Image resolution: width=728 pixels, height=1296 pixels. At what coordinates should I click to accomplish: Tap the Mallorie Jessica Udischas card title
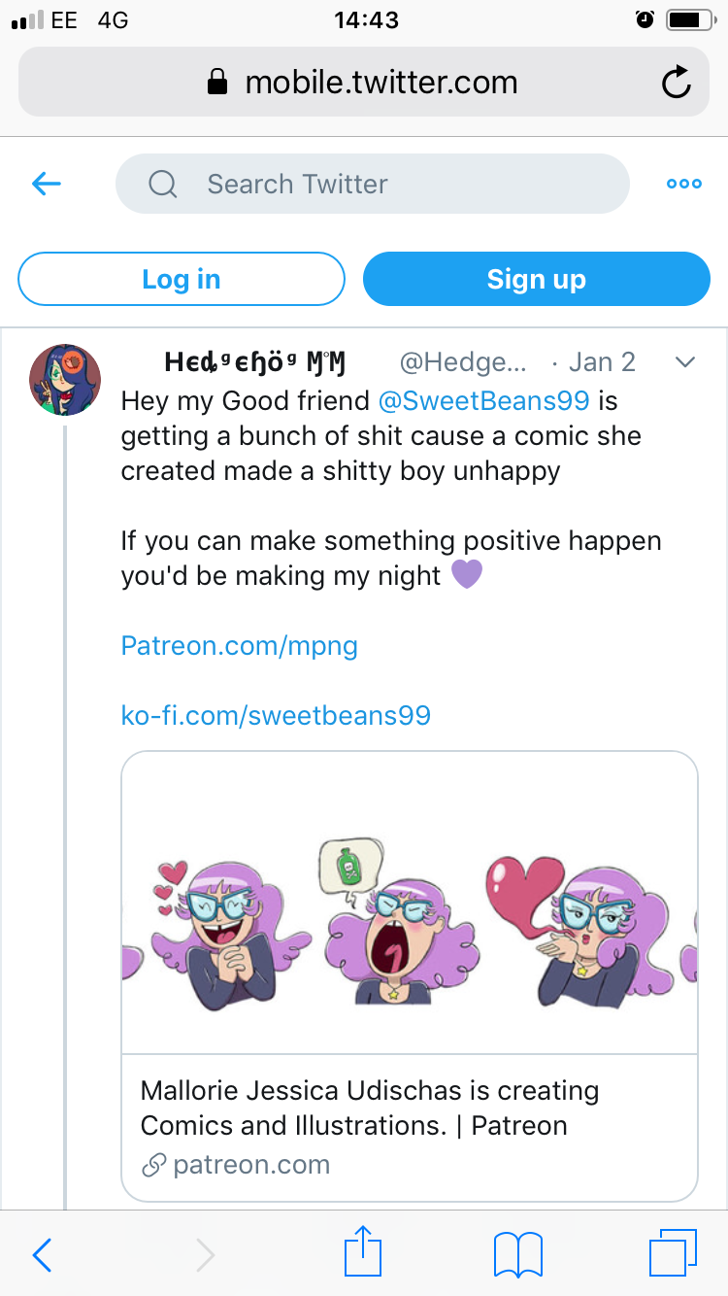[x=370, y=1108]
